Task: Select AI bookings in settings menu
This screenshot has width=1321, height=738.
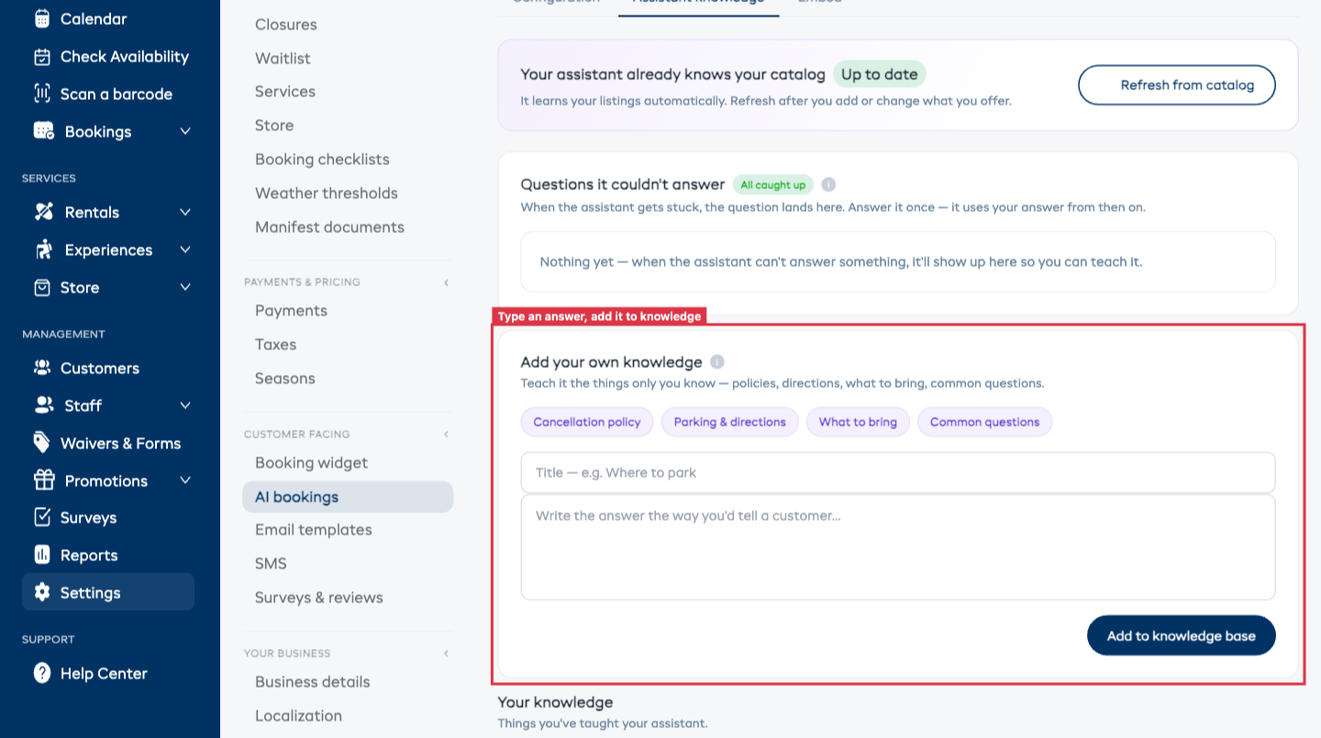Action: [x=348, y=497]
